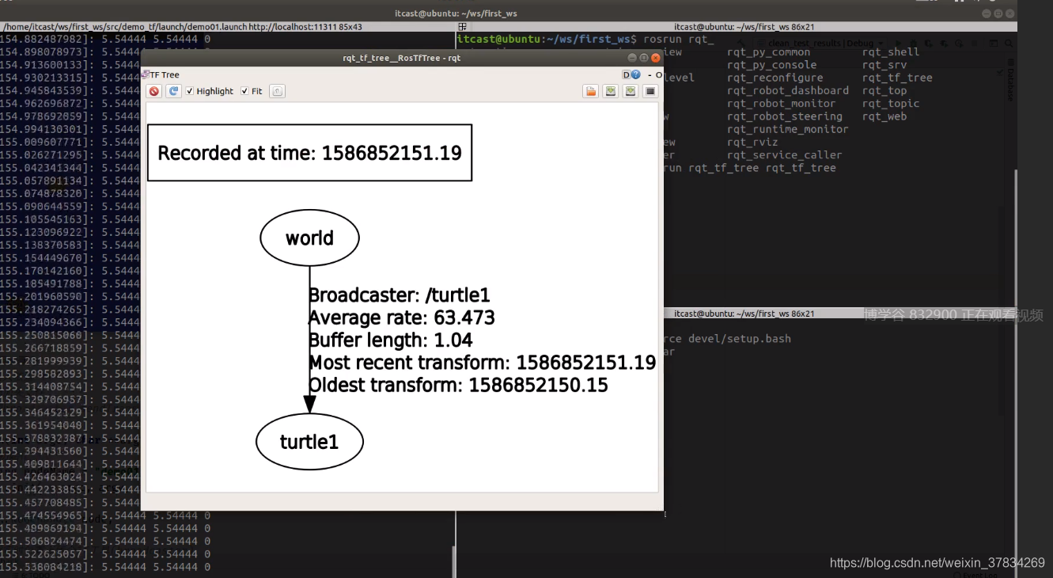
Task: Click the orange folder load DOT icon
Action: point(591,91)
